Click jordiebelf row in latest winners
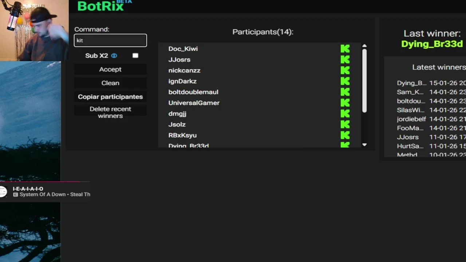This screenshot has width=466, height=262. (x=431, y=119)
